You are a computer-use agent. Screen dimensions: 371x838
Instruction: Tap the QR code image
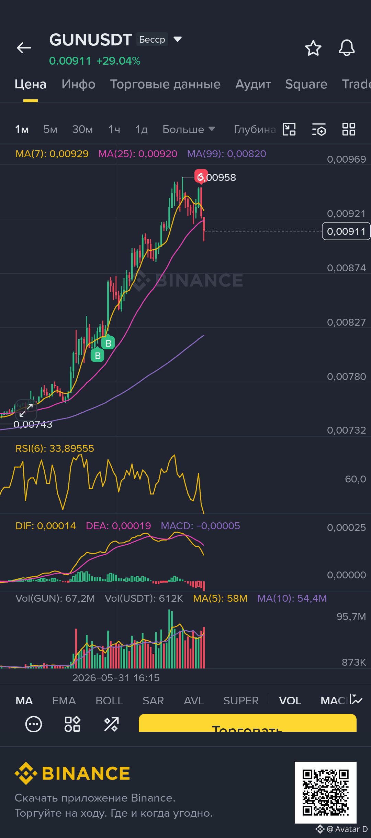point(325,792)
